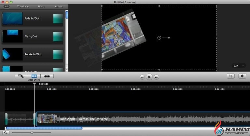
Task: Activate the crop tool icon
Action: click(x=230, y=76)
